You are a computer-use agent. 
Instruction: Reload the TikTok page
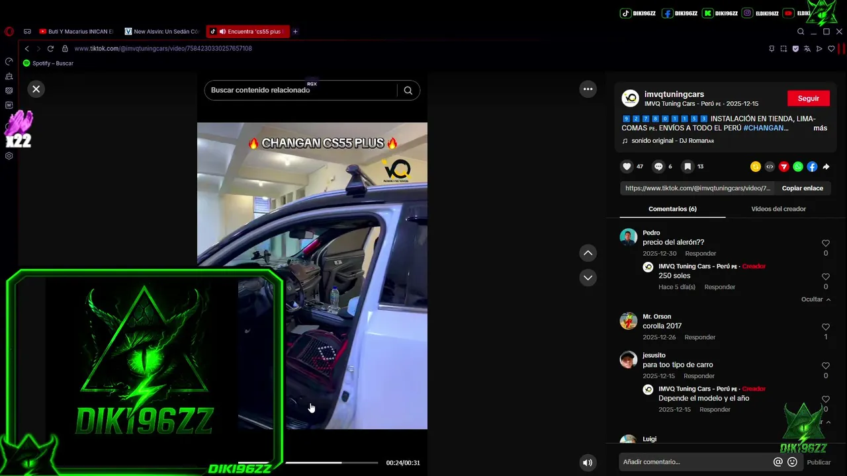coord(50,48)
